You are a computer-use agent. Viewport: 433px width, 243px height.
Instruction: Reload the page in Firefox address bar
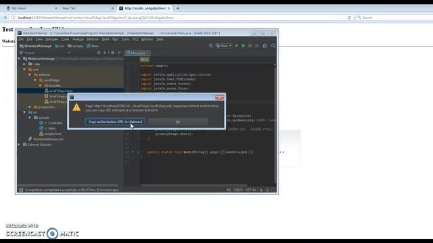349,18
